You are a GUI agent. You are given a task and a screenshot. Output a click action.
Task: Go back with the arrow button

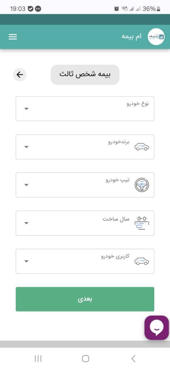click(x=20, y=75)
